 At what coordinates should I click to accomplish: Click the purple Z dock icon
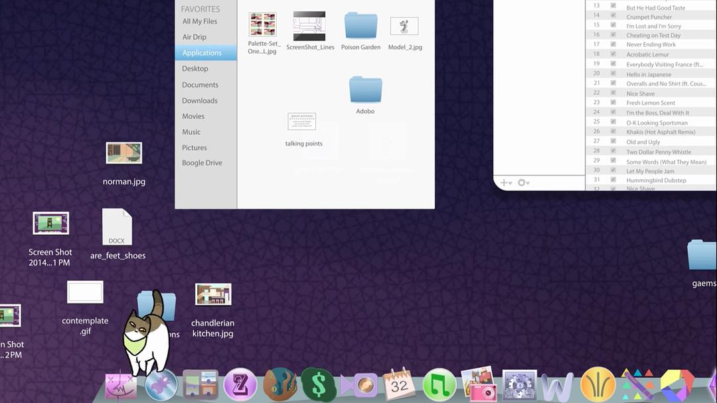click(240, 385)
